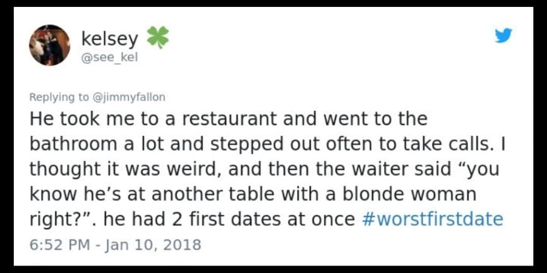Image resolution: width=547 pixels, height=273 pixels.
Task: Click the 6:52 PM timestamp
Action: [56, 244]
